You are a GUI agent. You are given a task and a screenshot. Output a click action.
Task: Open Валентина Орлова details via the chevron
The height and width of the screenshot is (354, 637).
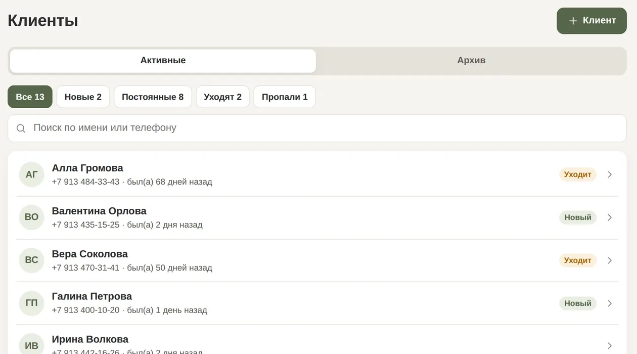(610, 217)
